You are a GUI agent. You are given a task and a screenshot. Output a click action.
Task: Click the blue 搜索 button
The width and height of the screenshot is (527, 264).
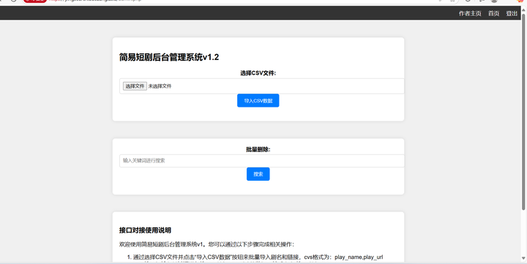(x=258, y=174)
